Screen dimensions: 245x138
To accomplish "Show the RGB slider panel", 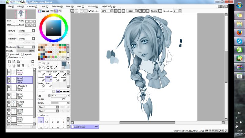I will click(x=43, y=11).
